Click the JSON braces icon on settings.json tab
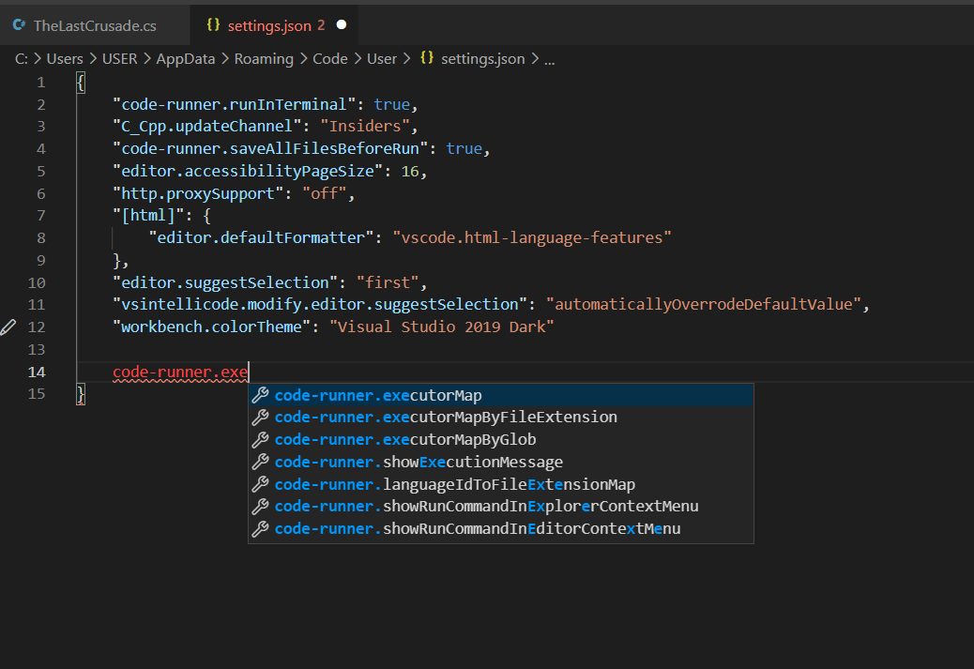Image resolution: width=974 pixels, height=669 pixels. pyautogui.click(x=213, y=24)
